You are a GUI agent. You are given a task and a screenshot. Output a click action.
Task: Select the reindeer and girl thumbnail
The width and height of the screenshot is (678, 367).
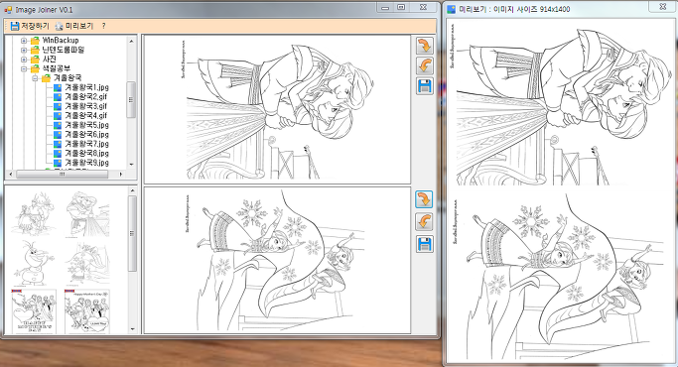(33, 214)
